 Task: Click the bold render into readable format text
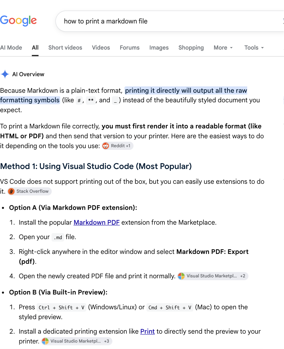click(131, 131)
